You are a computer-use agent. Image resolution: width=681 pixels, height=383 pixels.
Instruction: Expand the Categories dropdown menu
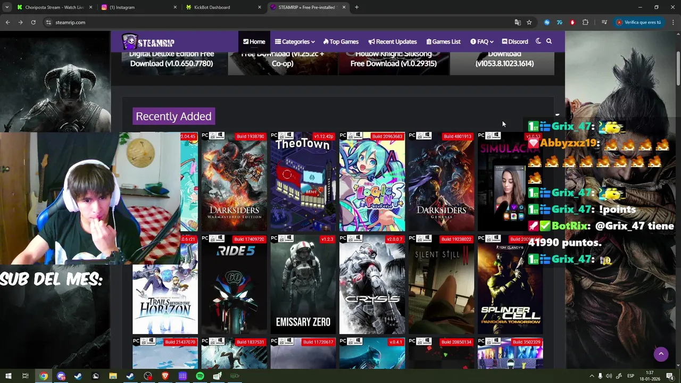(295, 41)
